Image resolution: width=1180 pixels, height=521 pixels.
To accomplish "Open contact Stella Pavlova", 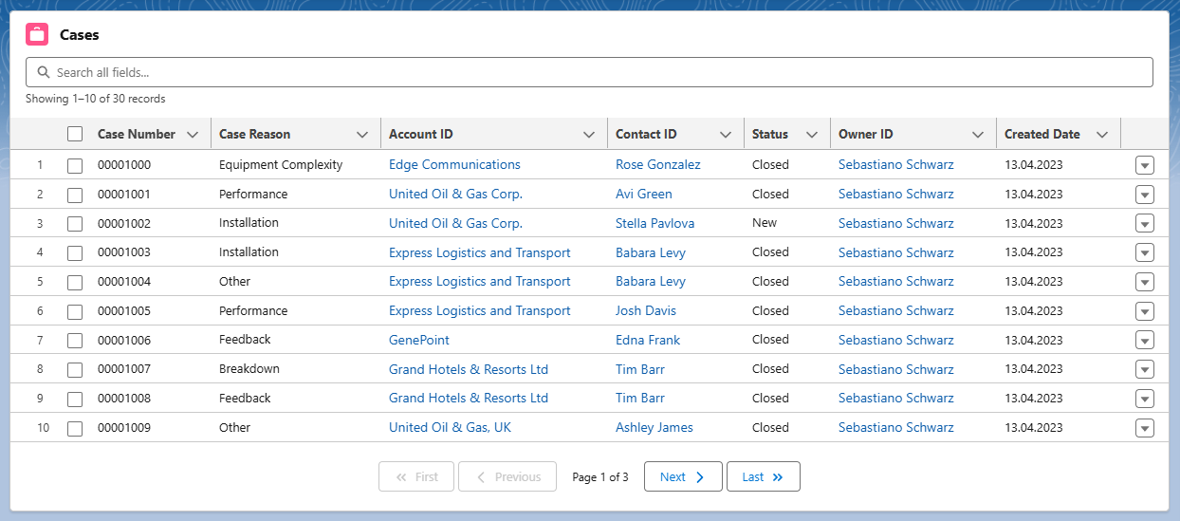I will tap(655, 223).
